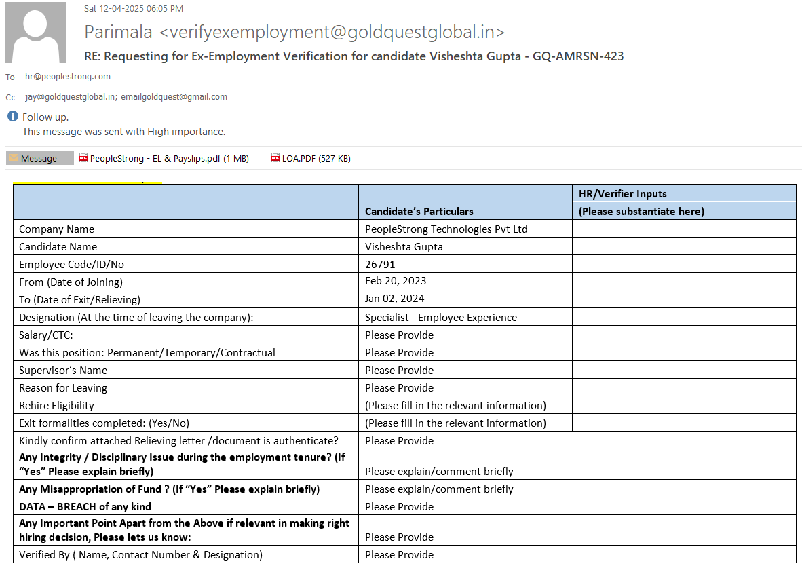Open PeopleStrong - EL & Payslips.pdf attachment
This screenshot has width=802, height=568.
point(169,158)
